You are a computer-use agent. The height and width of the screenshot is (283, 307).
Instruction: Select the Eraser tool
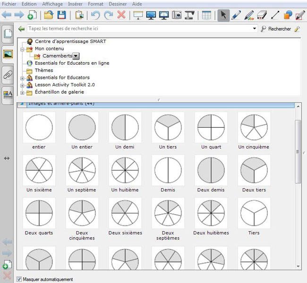click(262, 15)
